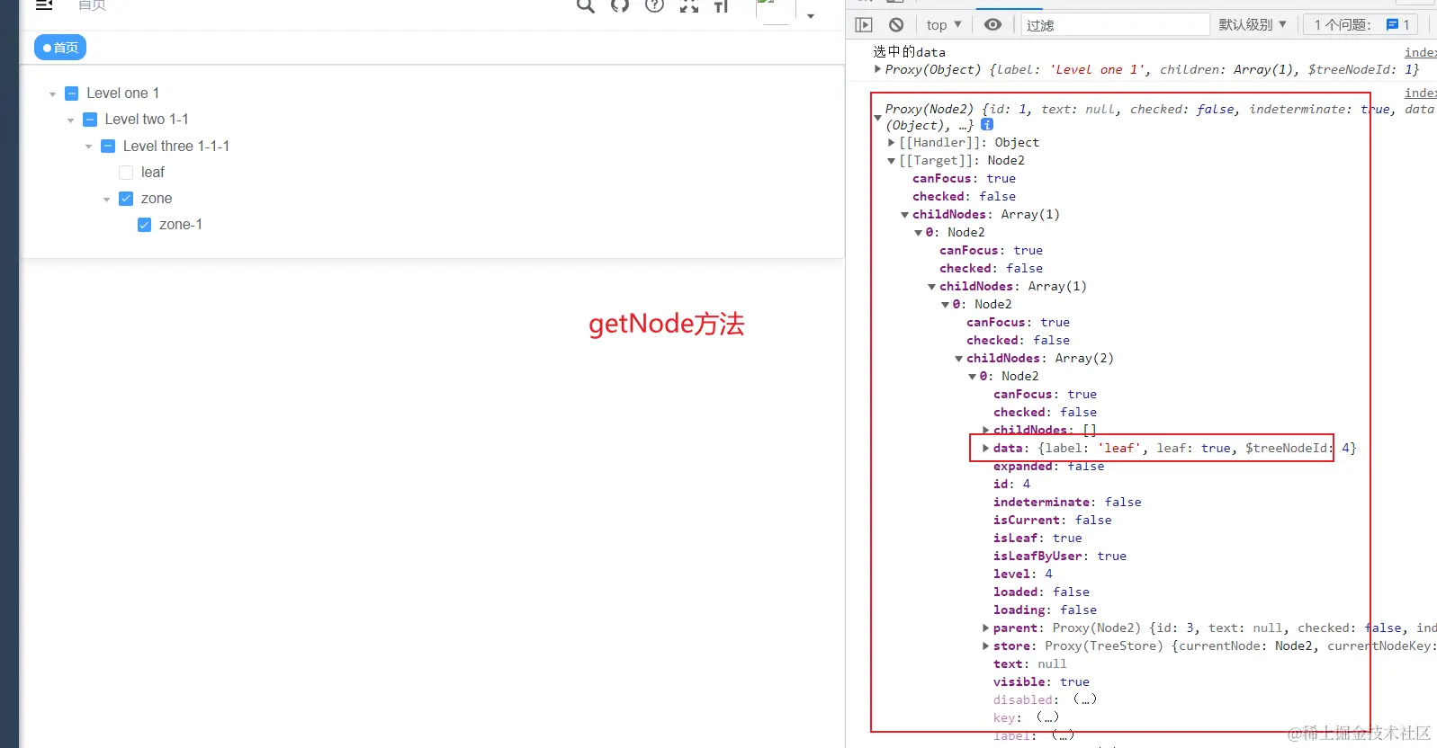This screenshot has height=748, width=1437.
Task: Select the Level two 1-1 tree label
Action: [x=147, y=120]
